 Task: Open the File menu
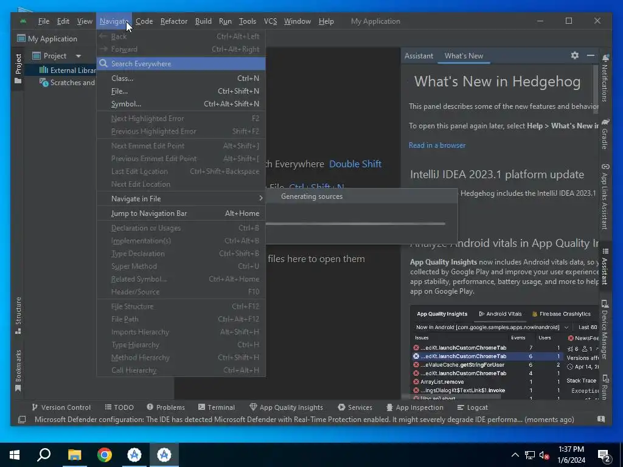click(44, 21)
